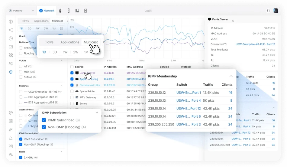Click the highlighted blue Insights sidebar icon
The image size is (287, 167).
click(11, 72)
